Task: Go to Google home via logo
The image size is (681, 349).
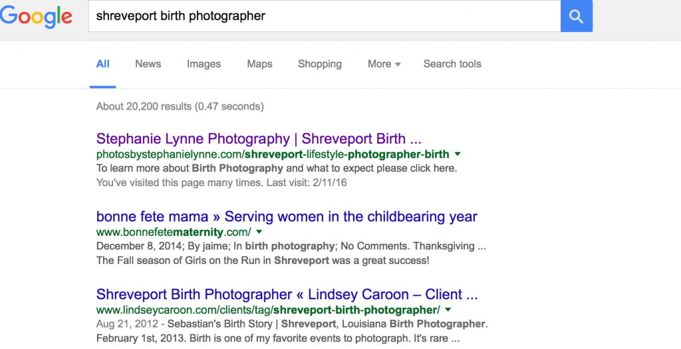Action: (36, 17)
